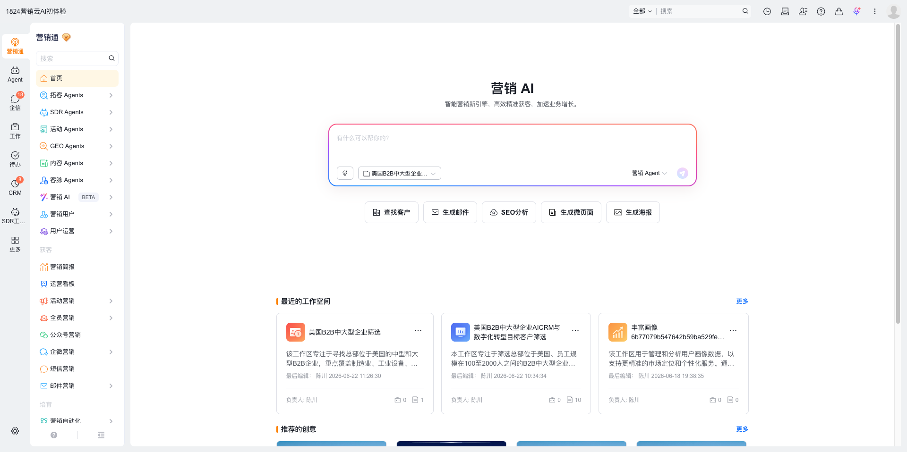Screen dimensions: 907x452
Task: Open the 营销 Agent selector dropdown
Action: pyautogui.click(x=650, y=173)
